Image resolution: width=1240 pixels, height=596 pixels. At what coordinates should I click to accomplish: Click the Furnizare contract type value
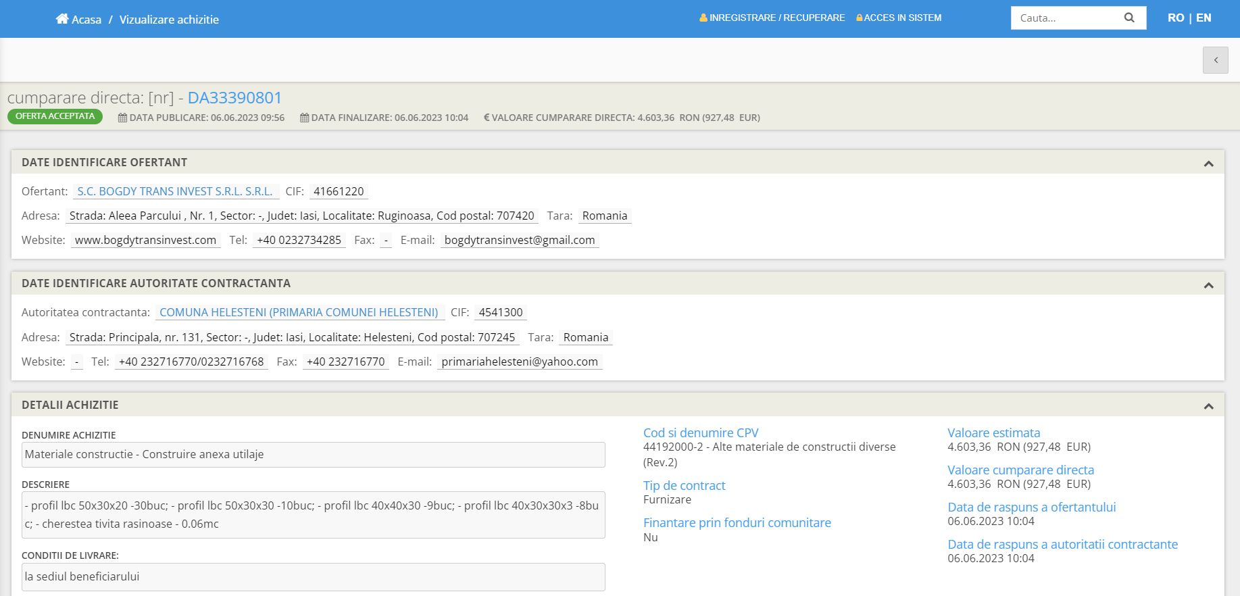pyautogui.click(x=667, y=499)
